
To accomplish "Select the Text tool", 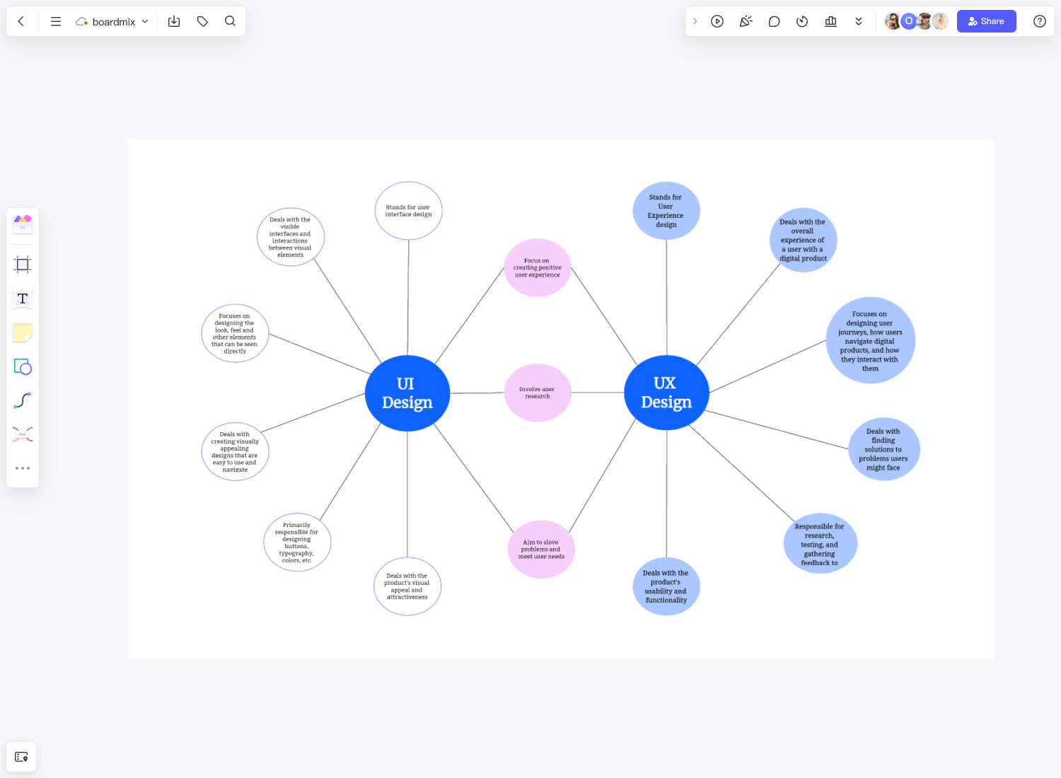I will point(23,298).
